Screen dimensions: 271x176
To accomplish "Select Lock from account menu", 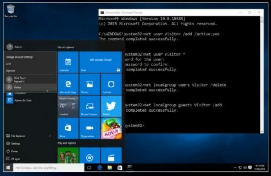I will 9,64.
